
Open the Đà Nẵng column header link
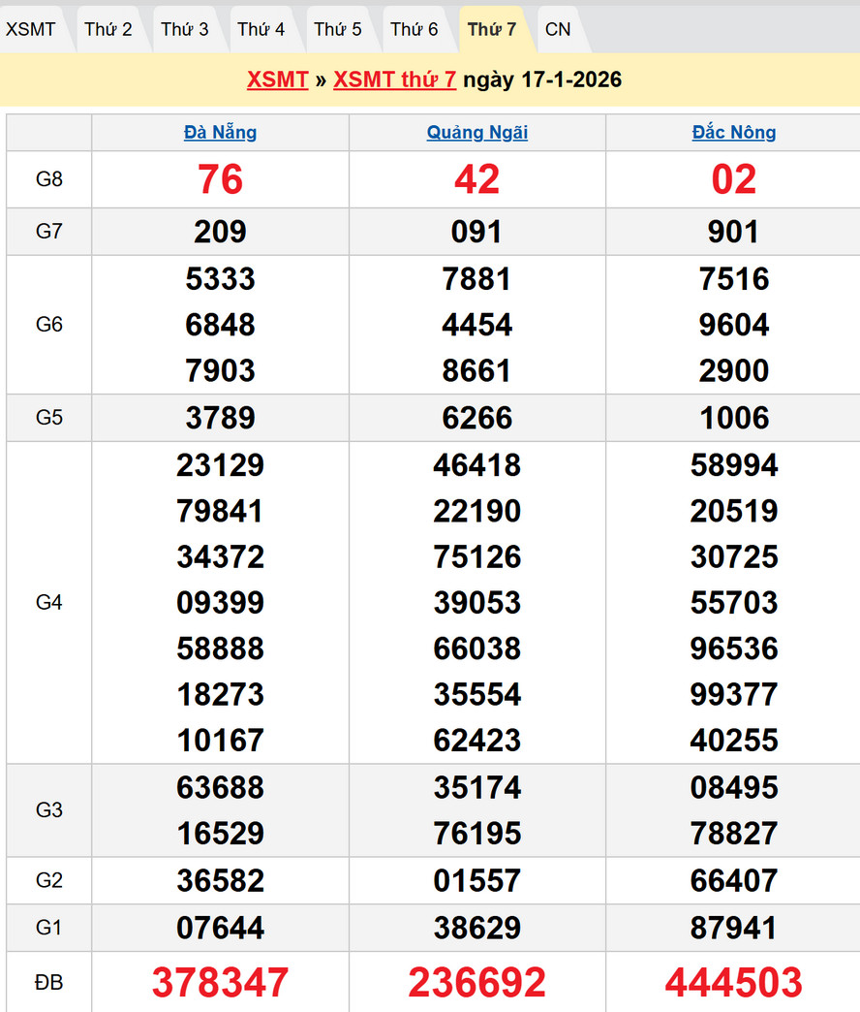220,133
